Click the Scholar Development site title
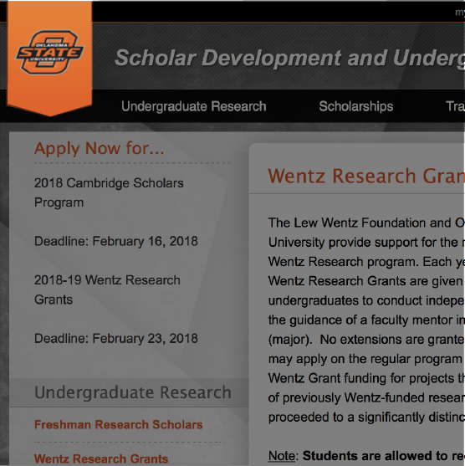465x466 pixels. 289,58
